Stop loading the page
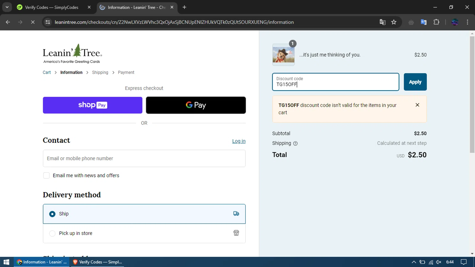Viewport: 475px width, 267px height. point(33,22)
